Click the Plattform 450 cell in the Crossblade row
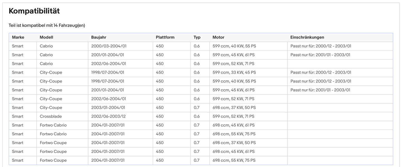The image size is (402, 167). point(160,116)
